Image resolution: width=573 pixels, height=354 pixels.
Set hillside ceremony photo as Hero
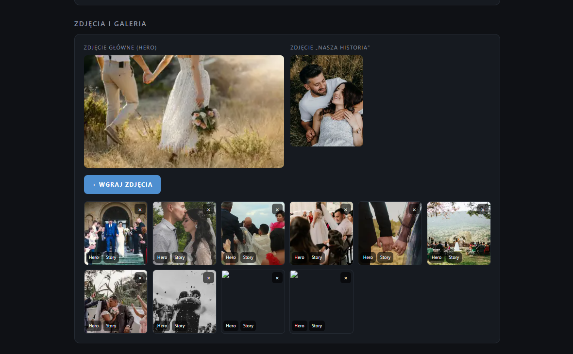(x=437, y=257)
